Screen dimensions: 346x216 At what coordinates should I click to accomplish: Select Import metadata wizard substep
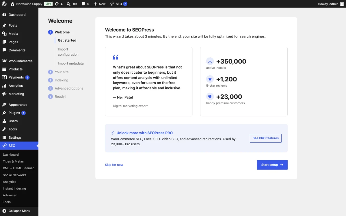(71, 63)
